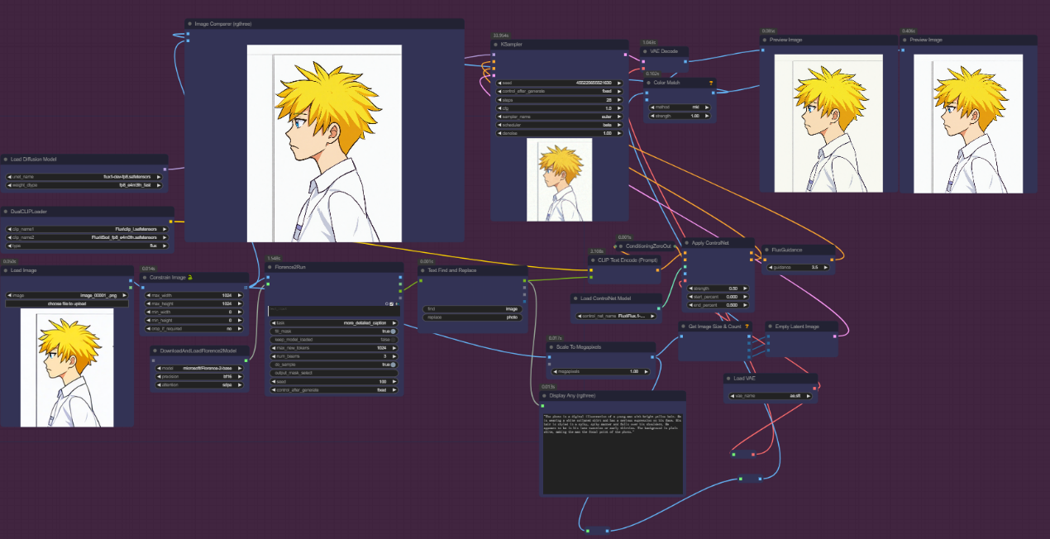
Task: Decrease the steps value in KSampler
Action: tap(498, 99)
